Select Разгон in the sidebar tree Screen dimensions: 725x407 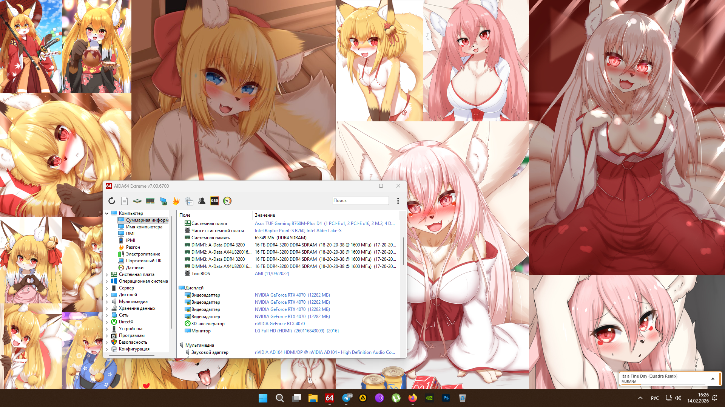tap(133, 247)
